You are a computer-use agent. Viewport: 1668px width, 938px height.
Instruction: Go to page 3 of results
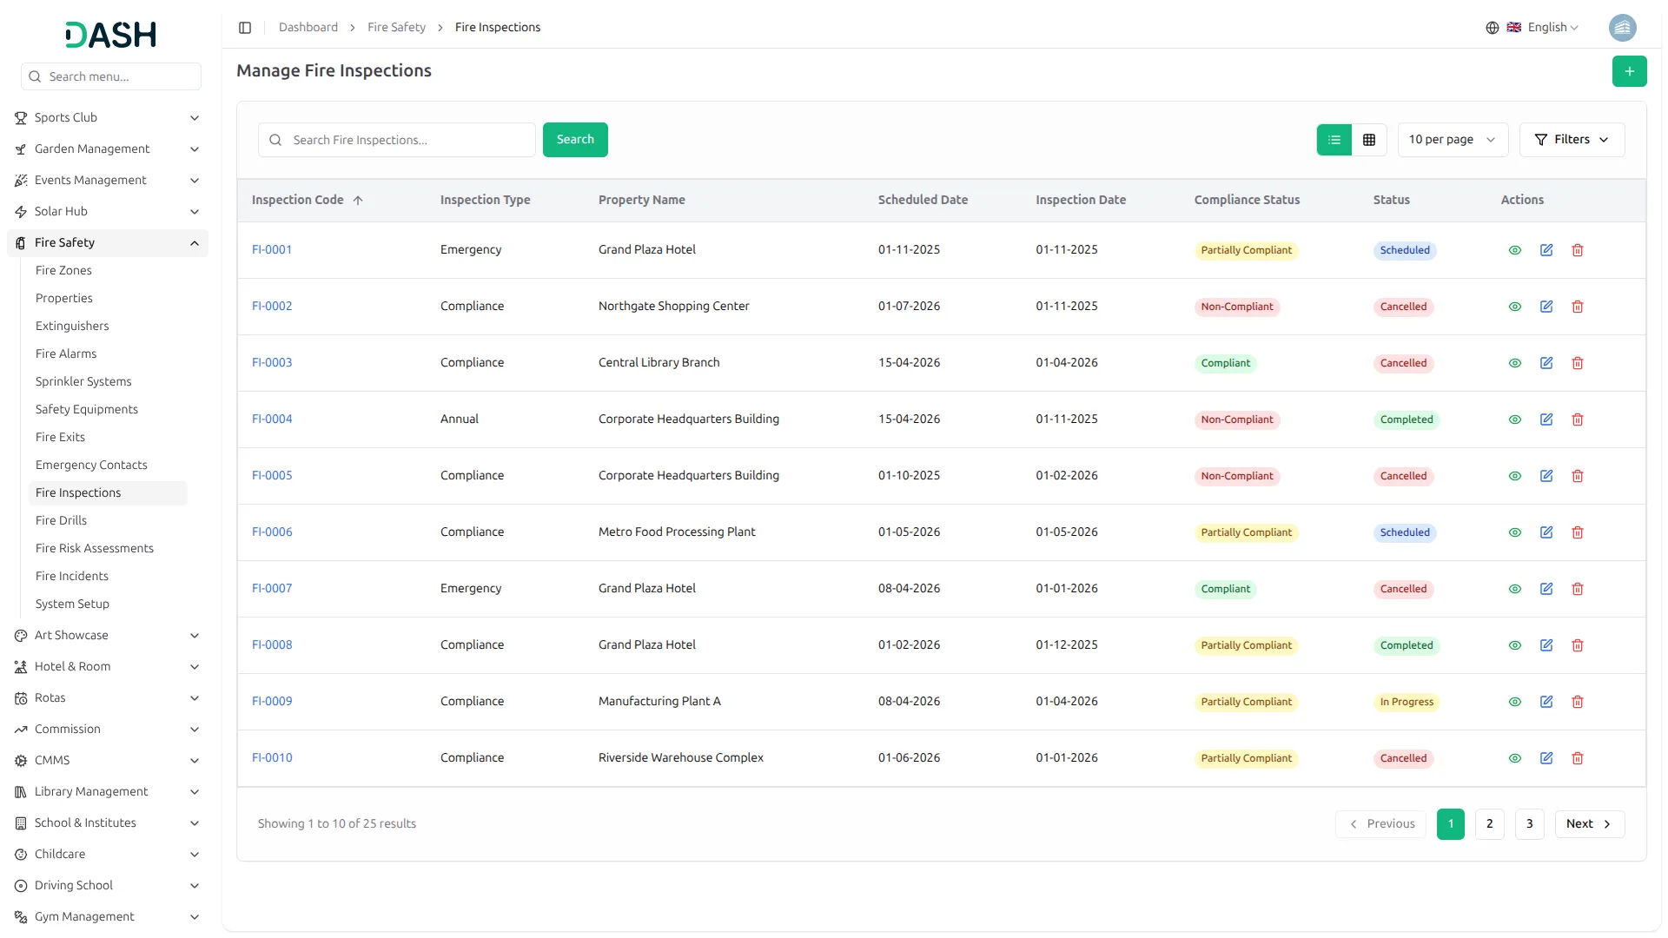click(x=1529, y=824)
